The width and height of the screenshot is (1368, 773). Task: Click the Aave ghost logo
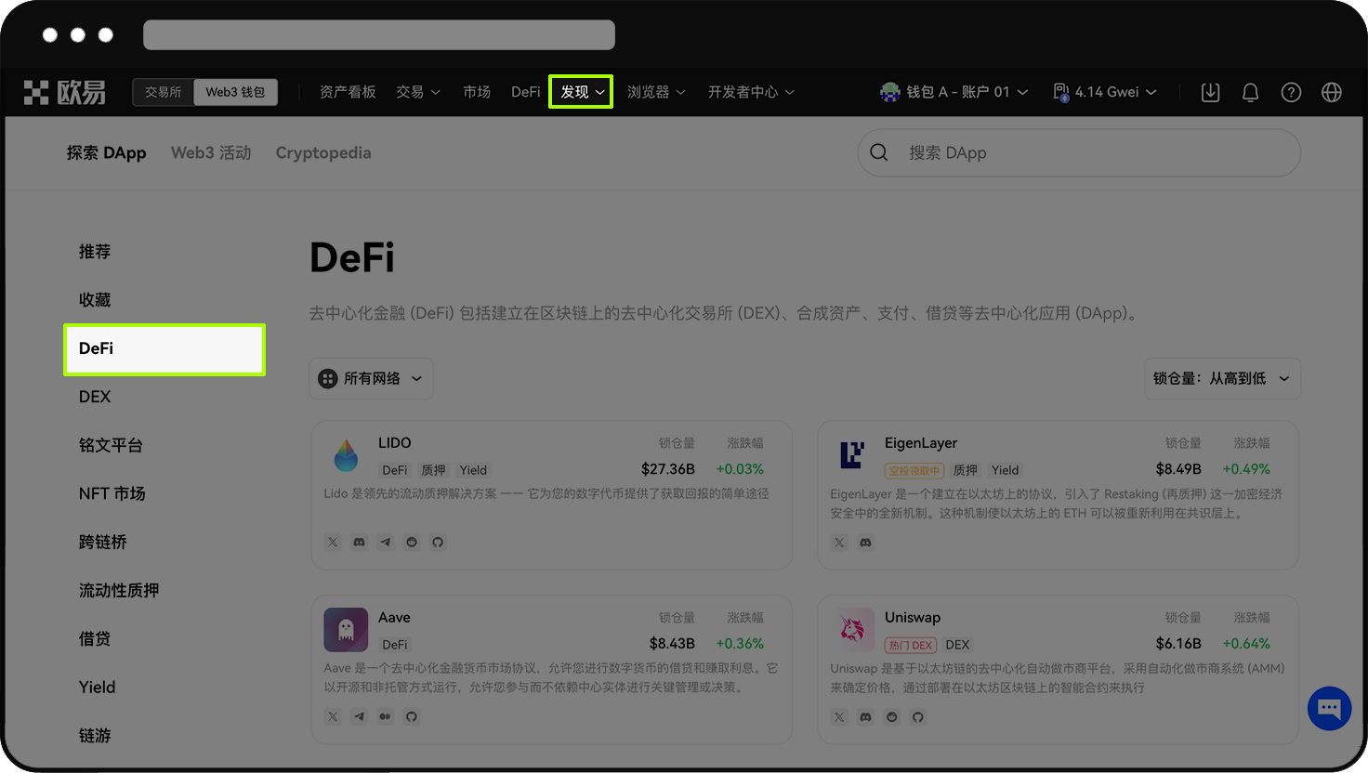tap(346, 630)
